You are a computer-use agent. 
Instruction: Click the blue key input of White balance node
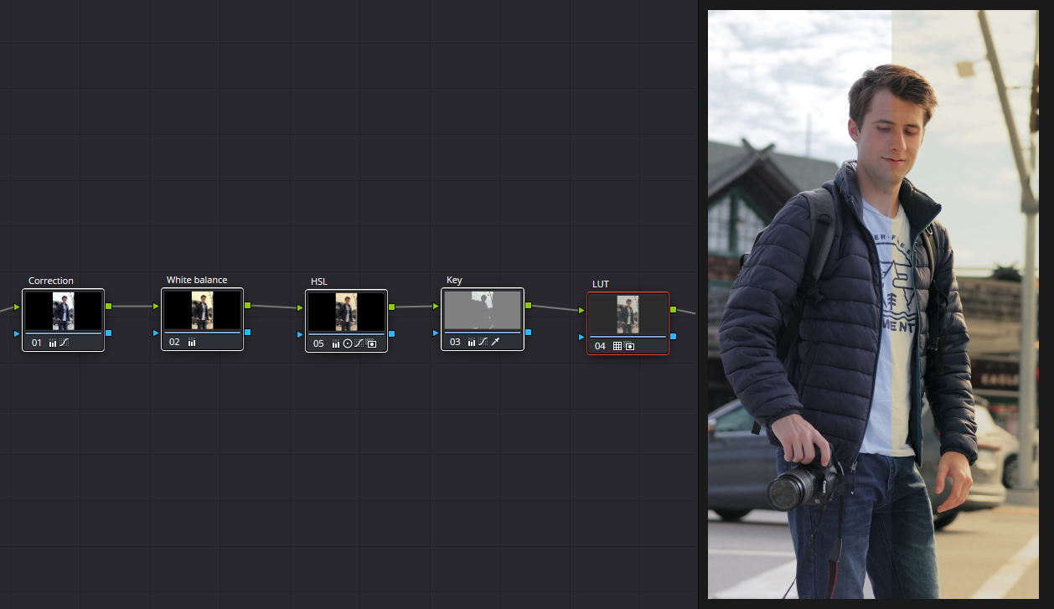pos(156,333)
